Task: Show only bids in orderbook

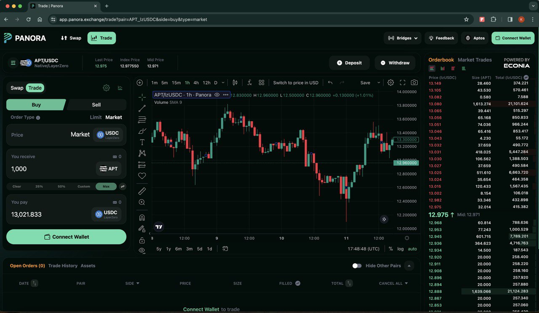Action: [x=464, y=68]
